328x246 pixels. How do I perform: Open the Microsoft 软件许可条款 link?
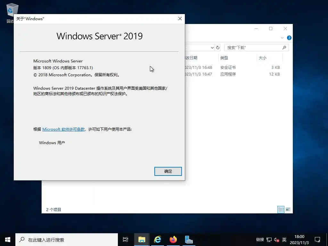[63, 129]
